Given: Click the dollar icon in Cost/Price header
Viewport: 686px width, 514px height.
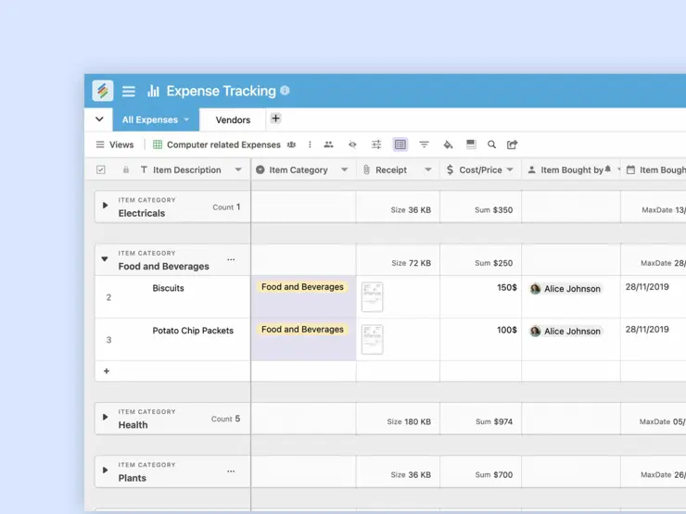Looking at the screenshot, I should click(x=450, y=169).
